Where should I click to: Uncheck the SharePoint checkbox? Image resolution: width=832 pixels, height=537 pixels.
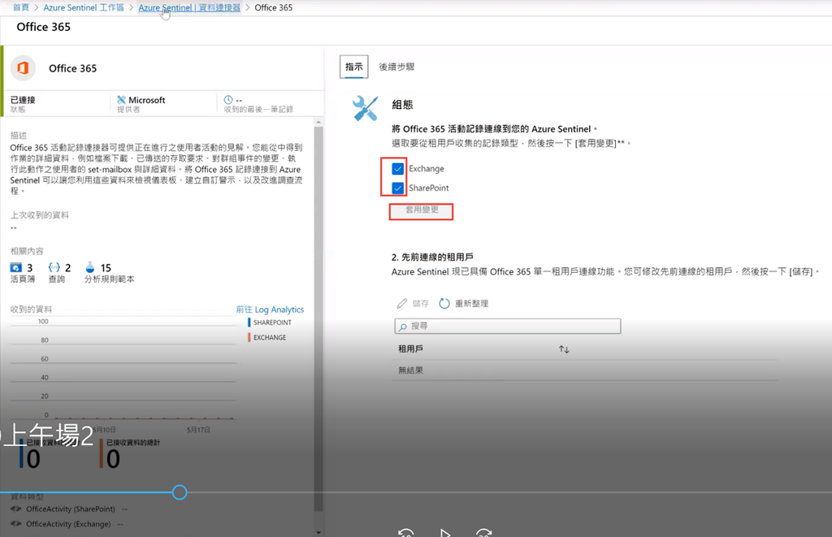tap(398, 188)
